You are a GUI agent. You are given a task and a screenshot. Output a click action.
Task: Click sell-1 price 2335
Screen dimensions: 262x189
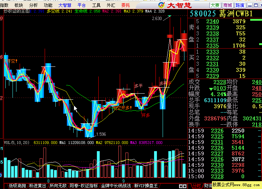click(213, 46)
